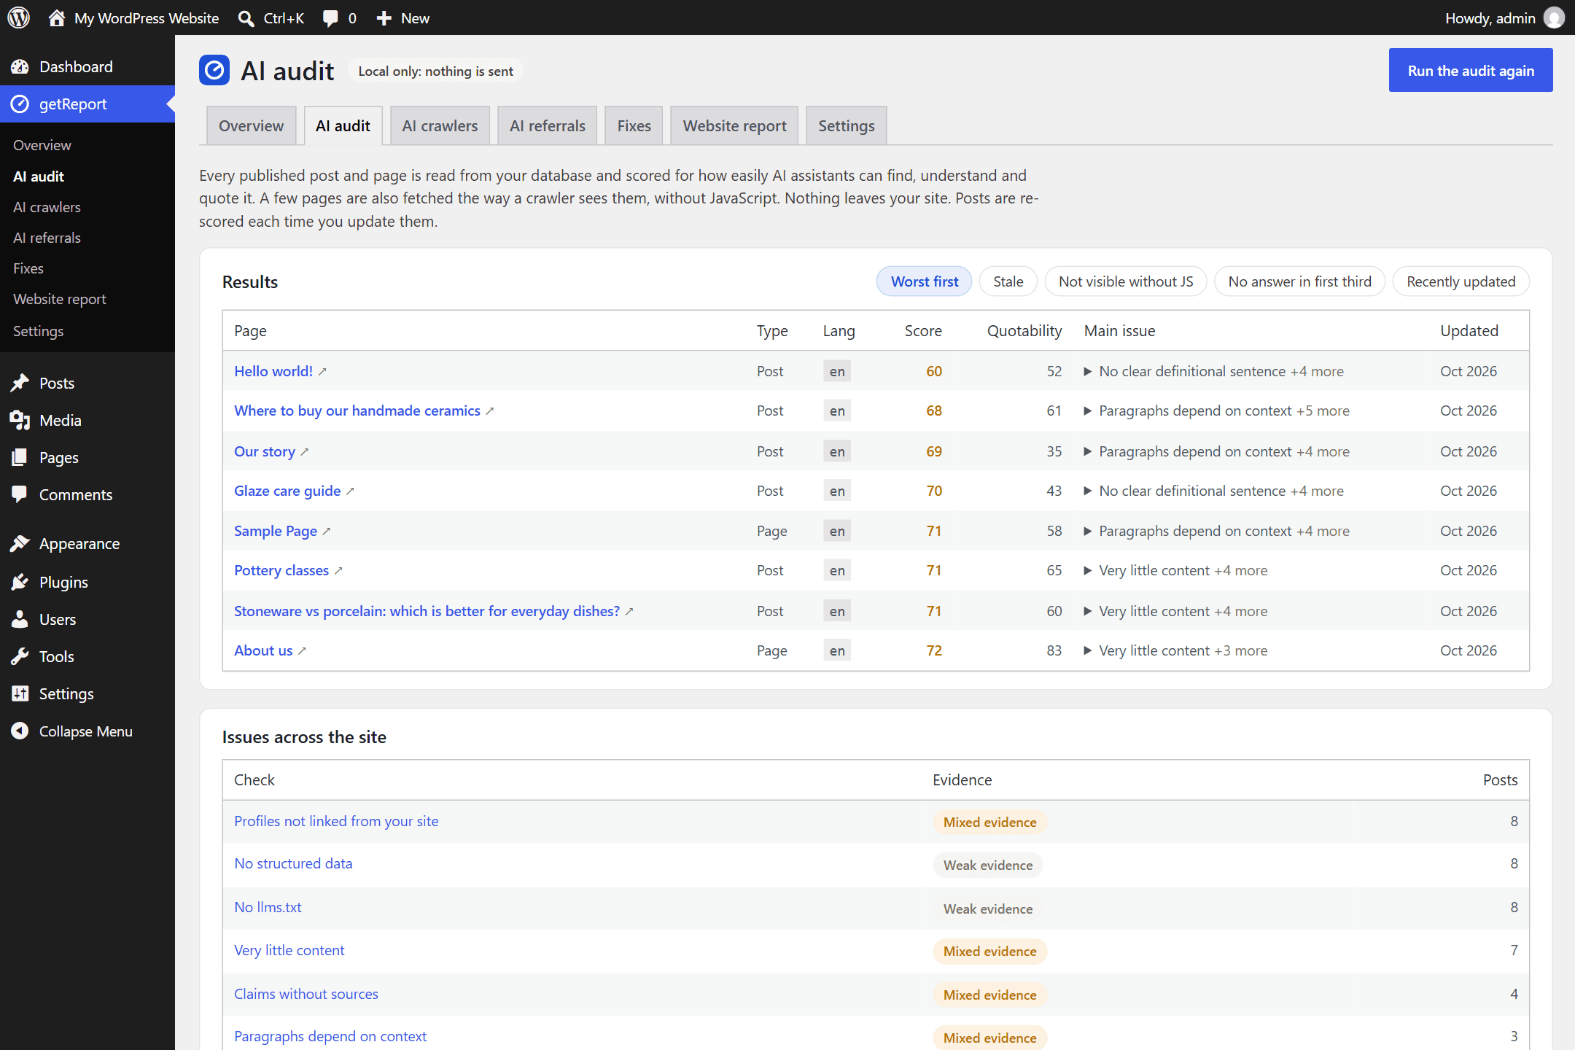The width and height of the screenshot is (1575, 1050).
Task: Click the search magnifier icon Ctrl+K
Action: 246,18
